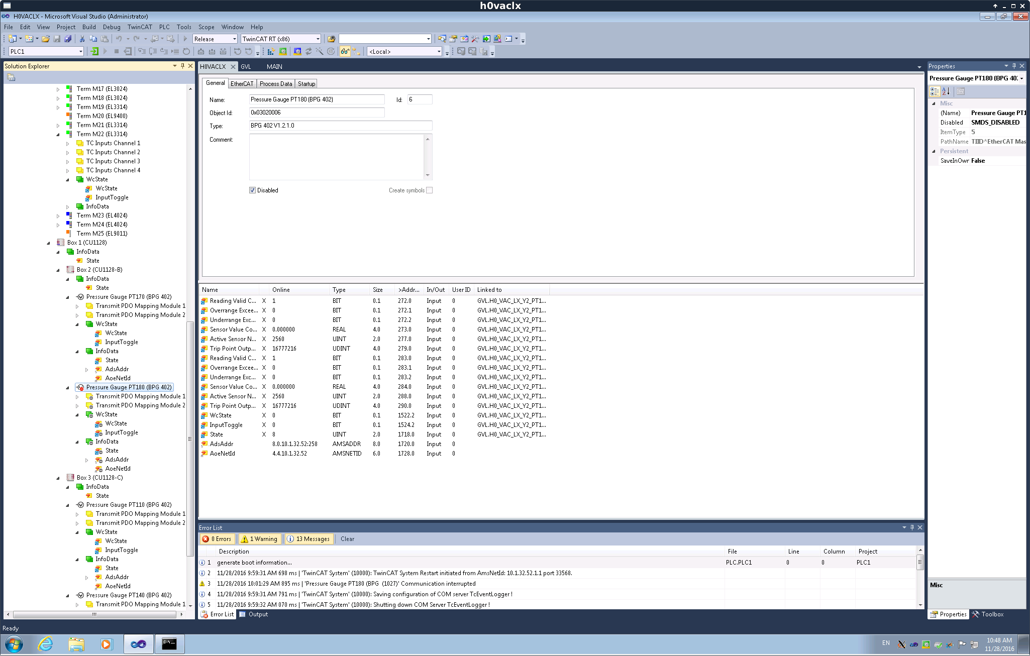Switch Properties to Alphabetical sort
This screenshot has height=656, width=1030.
point(946,91)
